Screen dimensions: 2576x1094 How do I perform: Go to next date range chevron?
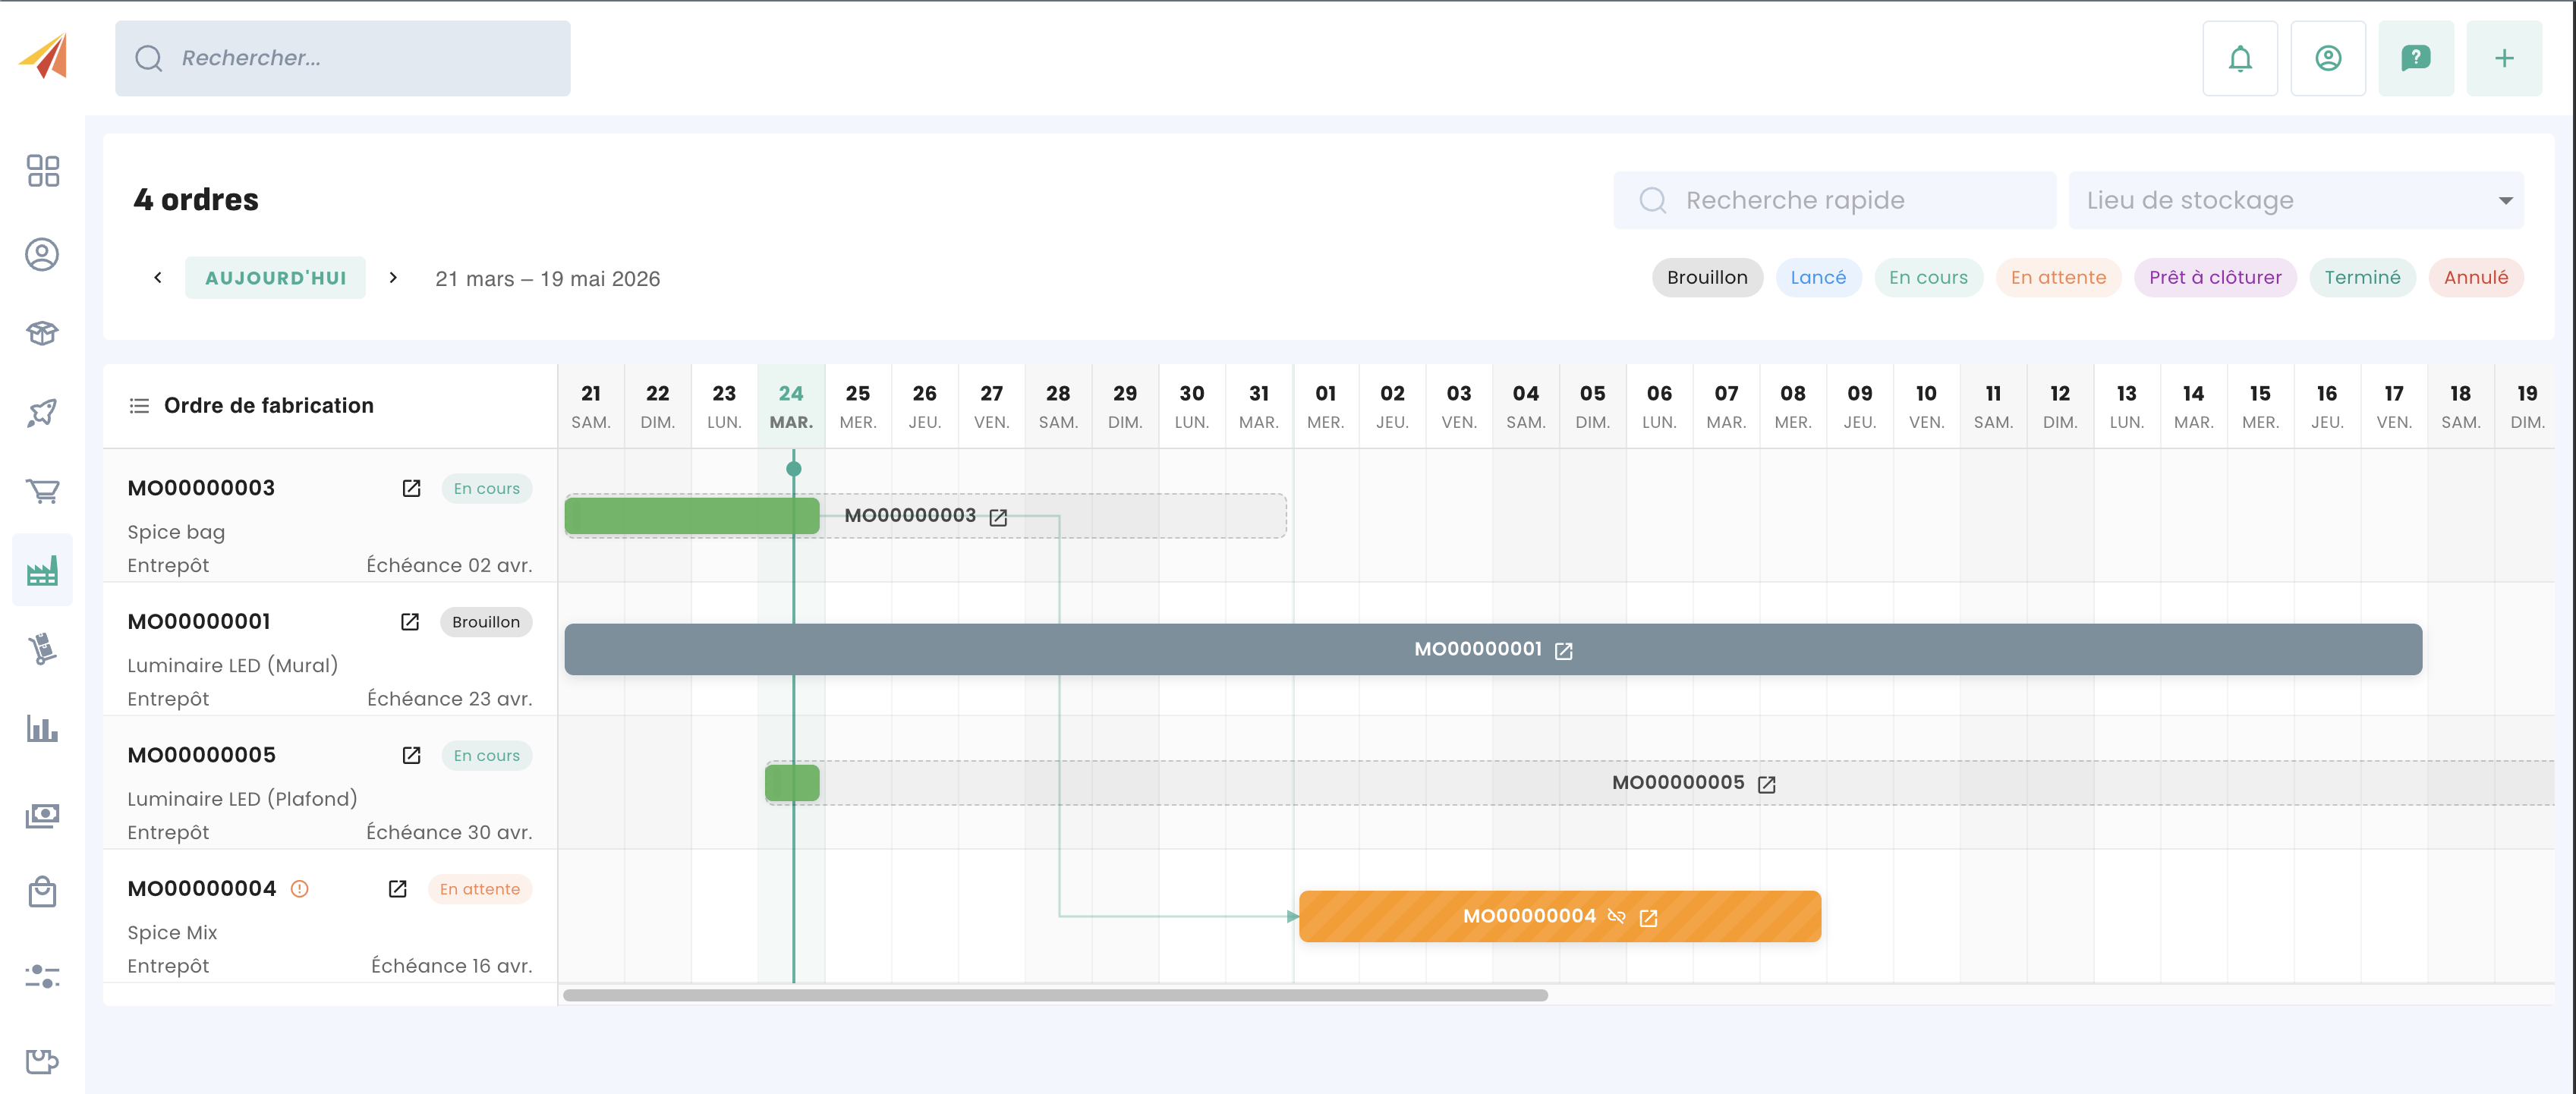(393, 278)
